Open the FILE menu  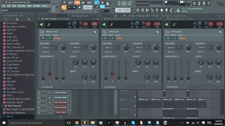pos(4,6)
